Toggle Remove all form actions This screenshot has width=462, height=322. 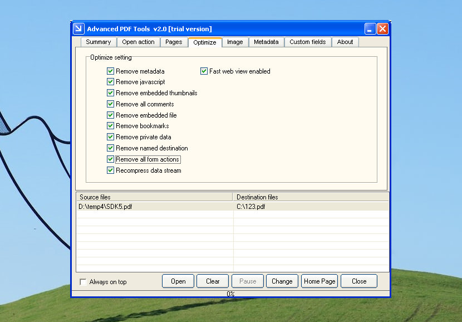point(111,159)
